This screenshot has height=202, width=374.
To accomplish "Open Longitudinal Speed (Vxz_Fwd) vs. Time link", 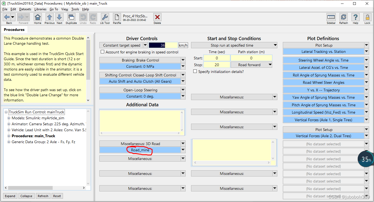I will [x=324, y=112].
